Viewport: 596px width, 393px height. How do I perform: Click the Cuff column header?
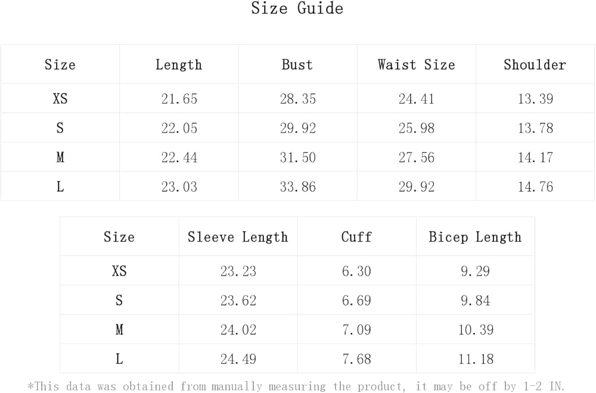coord(356,236)
